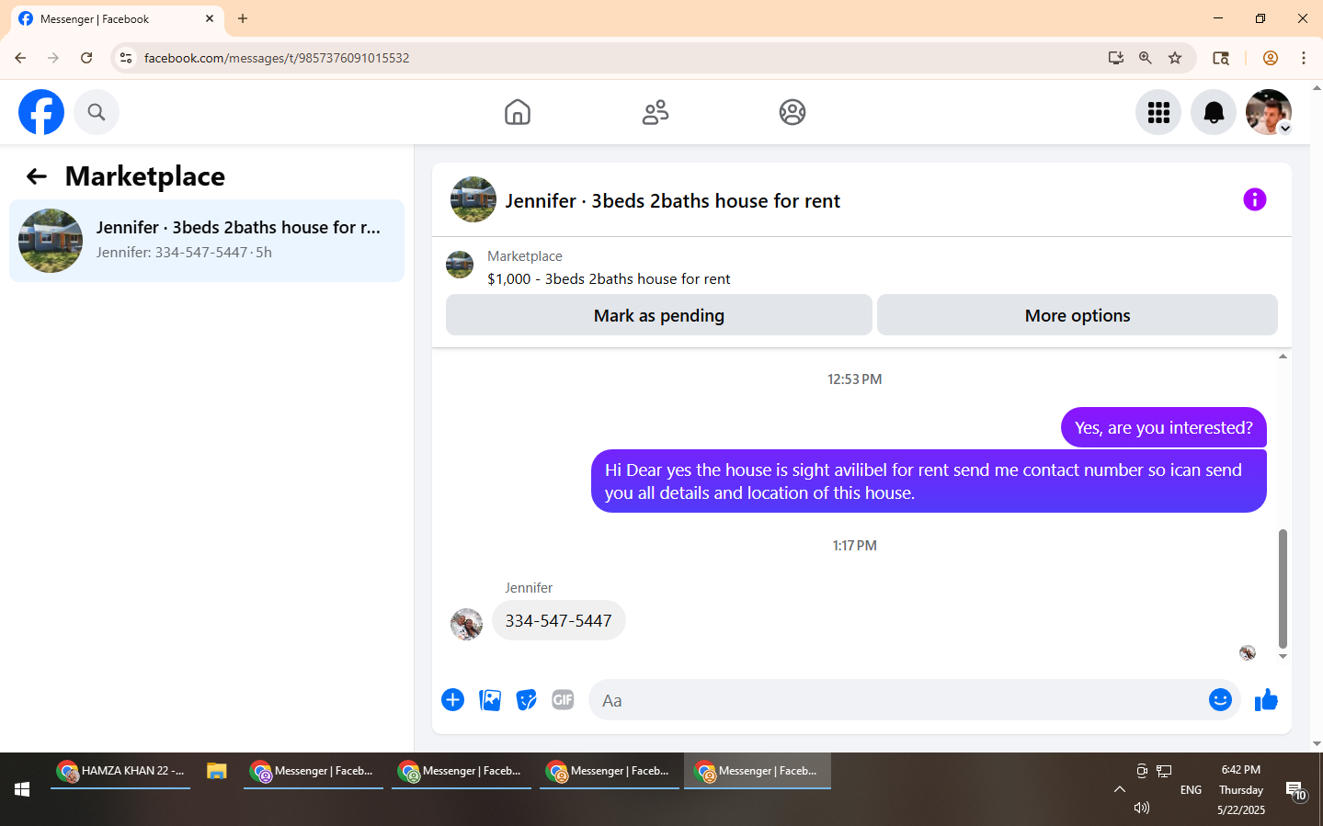This screenshot has width=1323, height=826.
Task: Open more actions plus button
Action: click(x=452, y=700)
